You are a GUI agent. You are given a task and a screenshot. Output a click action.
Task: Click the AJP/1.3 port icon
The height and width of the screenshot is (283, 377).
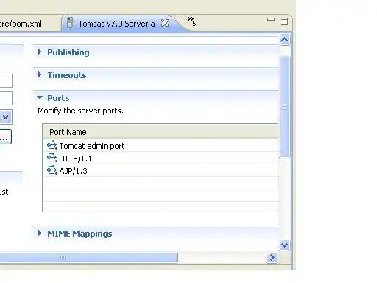[52, 170]
